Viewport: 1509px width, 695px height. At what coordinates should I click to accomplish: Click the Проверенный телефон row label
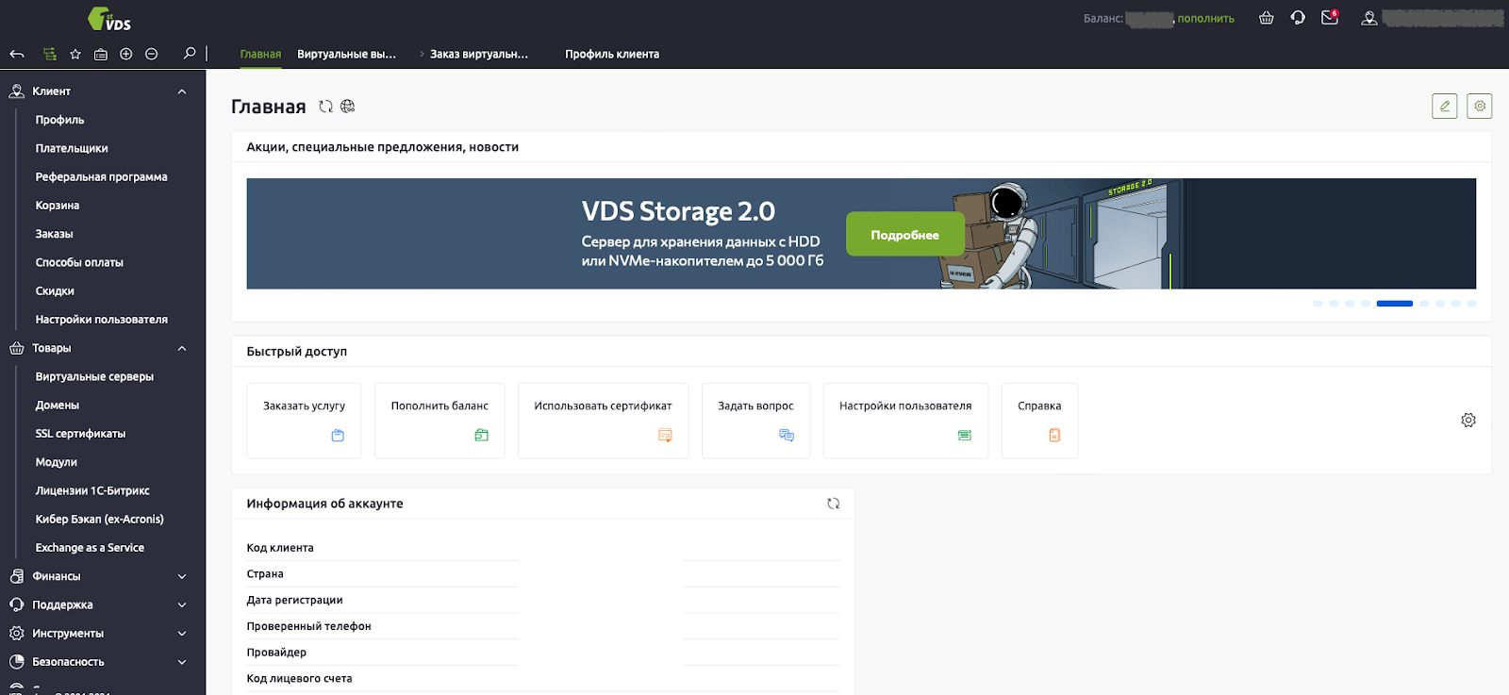tap(309, 626)
